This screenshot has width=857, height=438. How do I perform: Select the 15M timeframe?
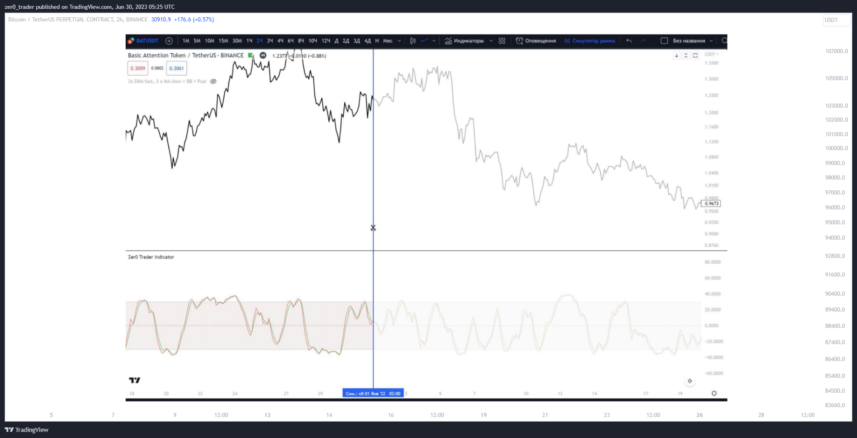pos(223,41)
